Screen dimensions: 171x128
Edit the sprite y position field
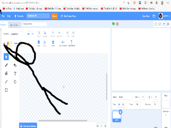(x=156, y=97)
